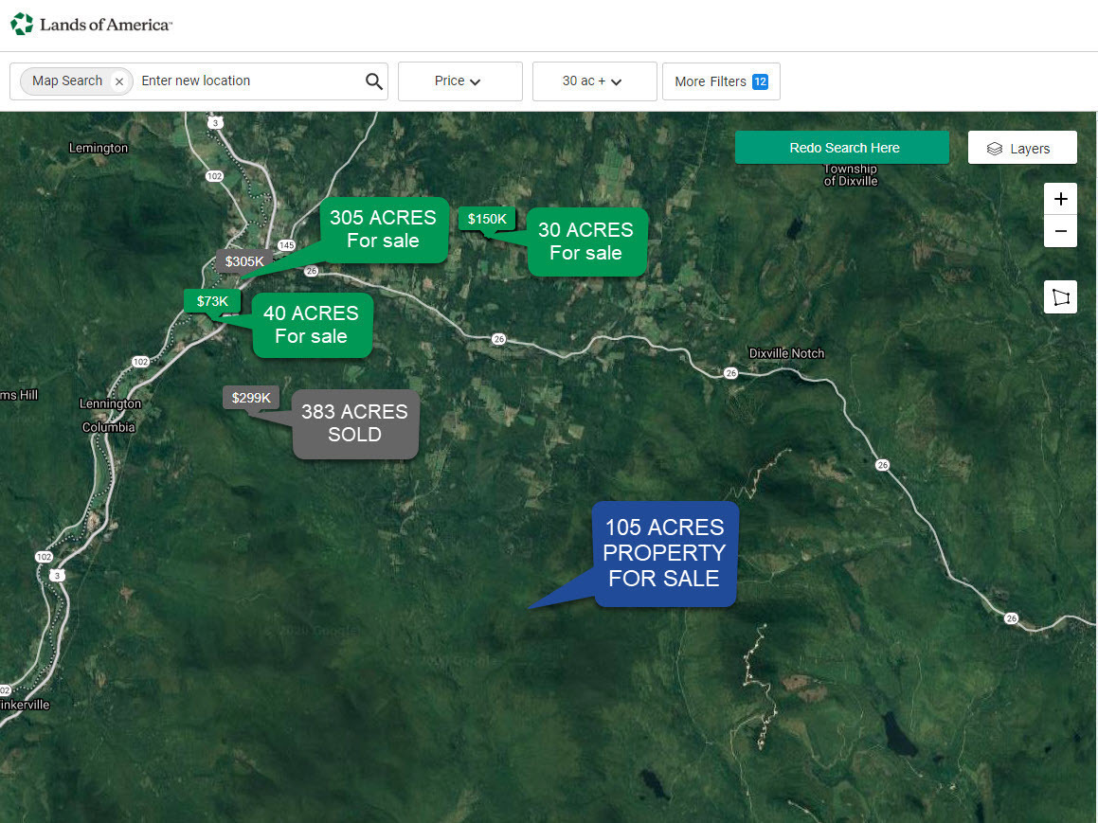Select the $150K listing marker
Image resolution: width=1098 pixels, height=823 pixels.
(x=487, y=219)
